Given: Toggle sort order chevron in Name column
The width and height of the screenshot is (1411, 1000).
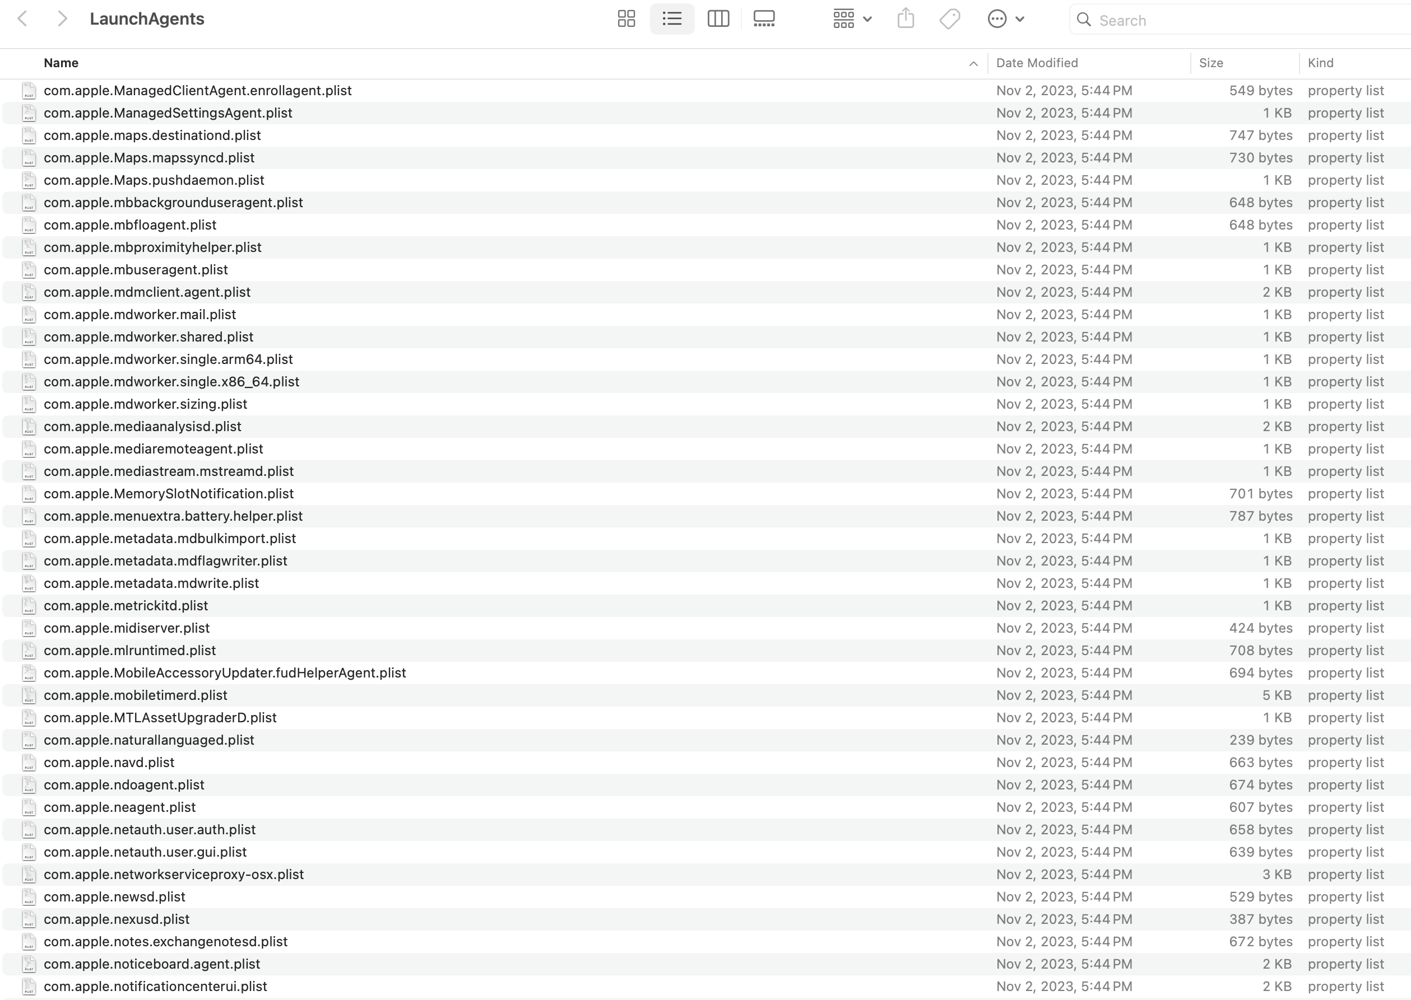Looking at the screenshot, I should point(973,63).
